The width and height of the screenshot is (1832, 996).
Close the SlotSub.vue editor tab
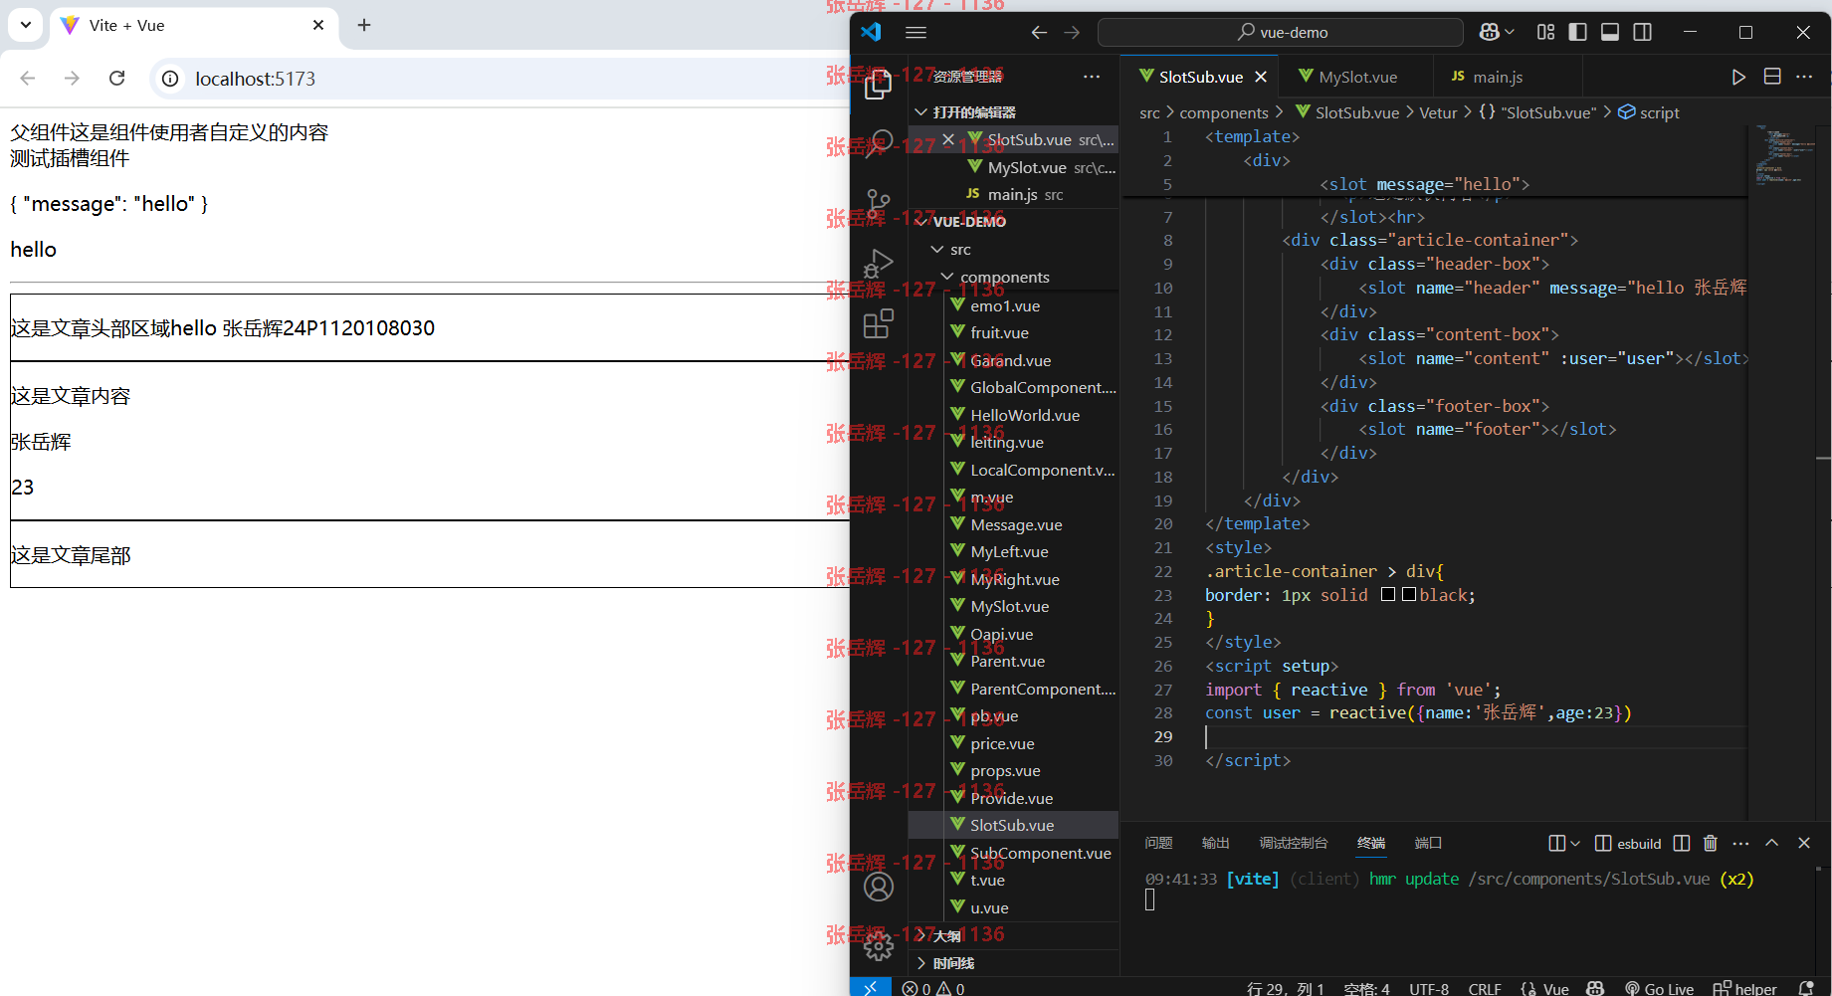point(1261,77)
